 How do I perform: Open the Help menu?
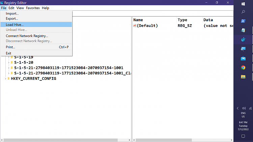pos(46,8)
